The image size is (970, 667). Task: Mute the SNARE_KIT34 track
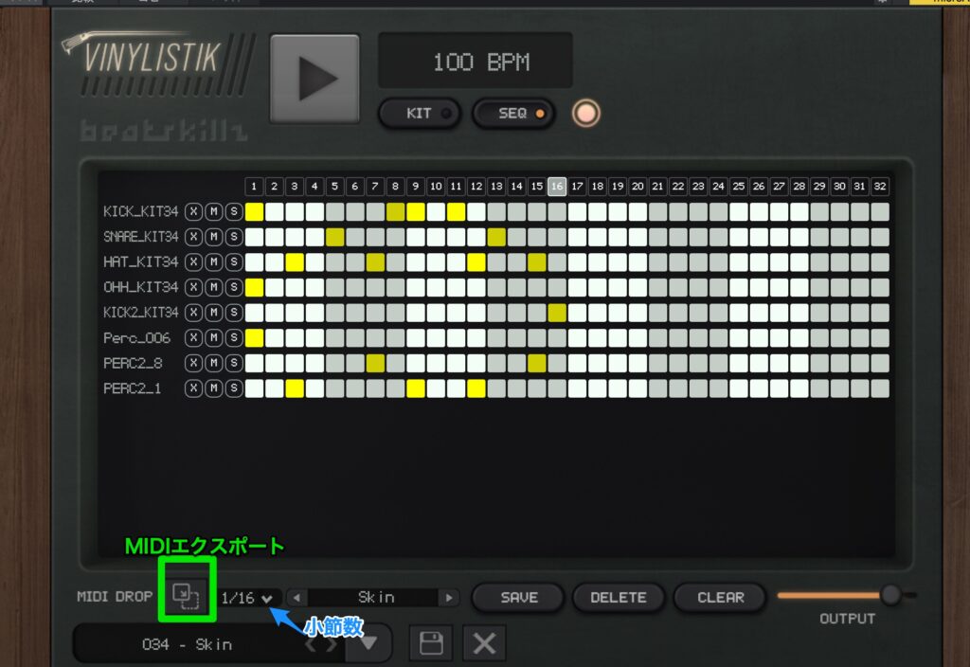coord(213,237)
